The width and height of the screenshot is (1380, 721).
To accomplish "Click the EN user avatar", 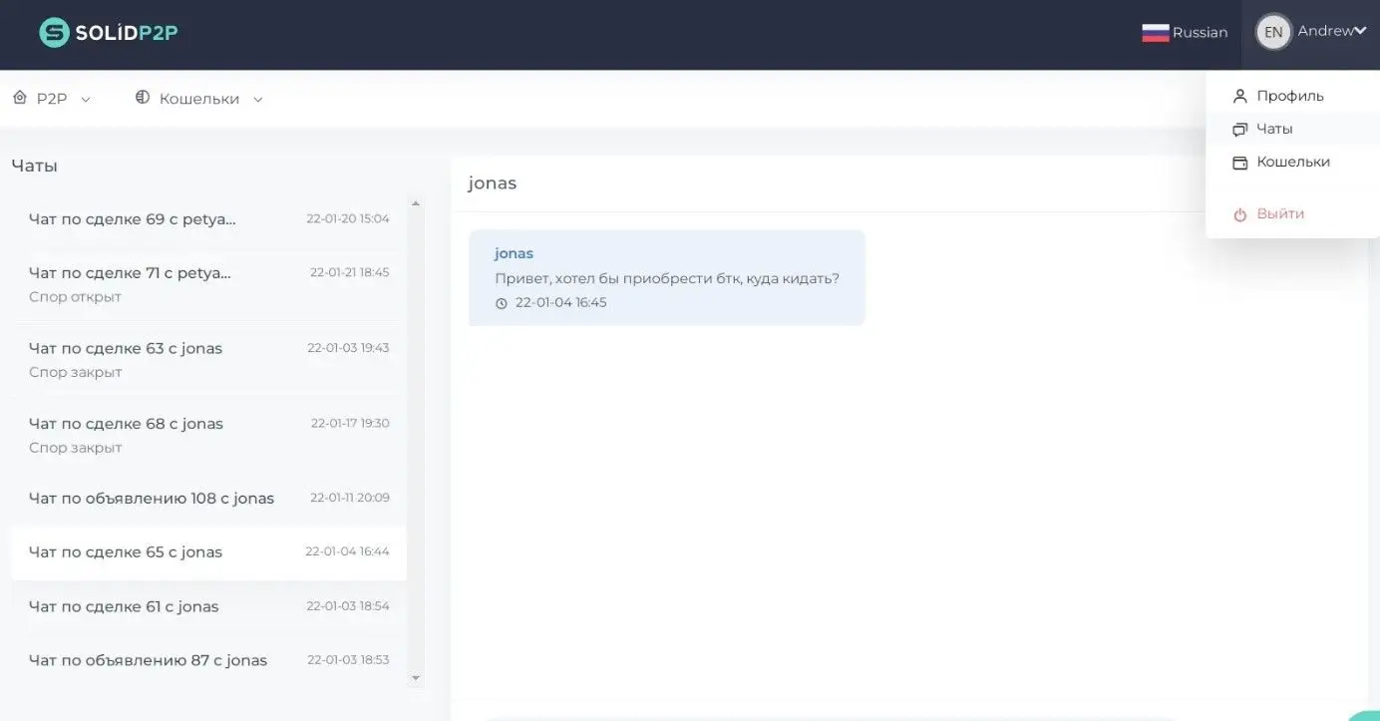I will point(1273,32).
